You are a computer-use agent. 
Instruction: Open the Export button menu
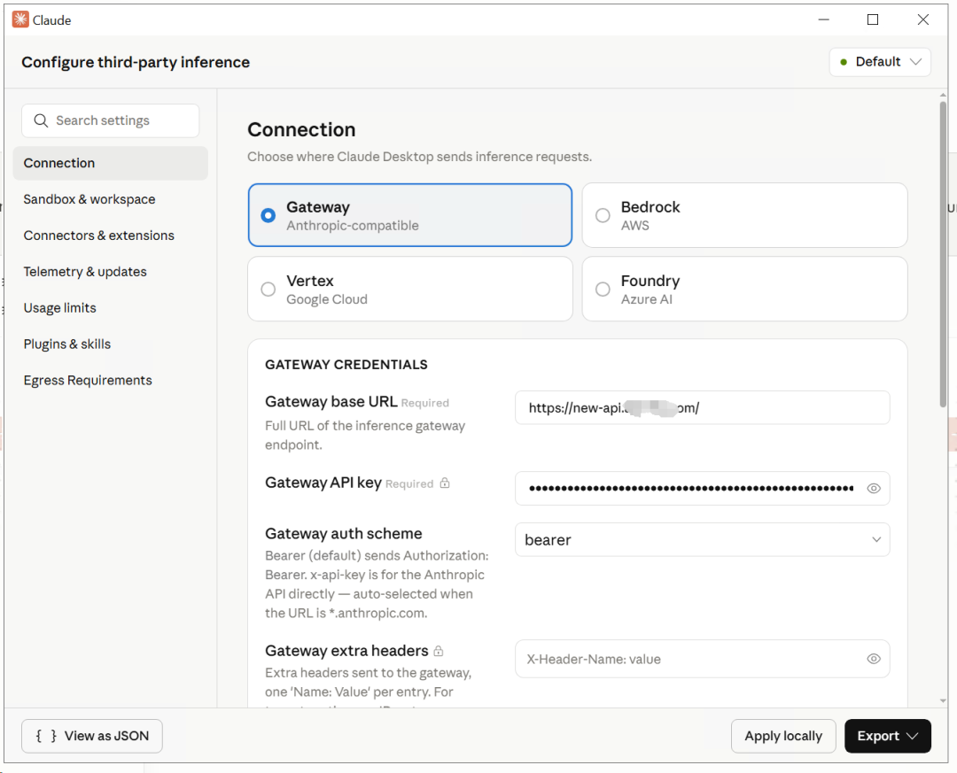[x=887, y=736]
